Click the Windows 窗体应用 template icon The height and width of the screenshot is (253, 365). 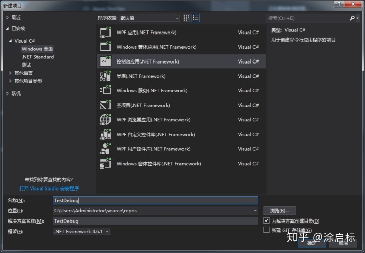coord(105,47)
